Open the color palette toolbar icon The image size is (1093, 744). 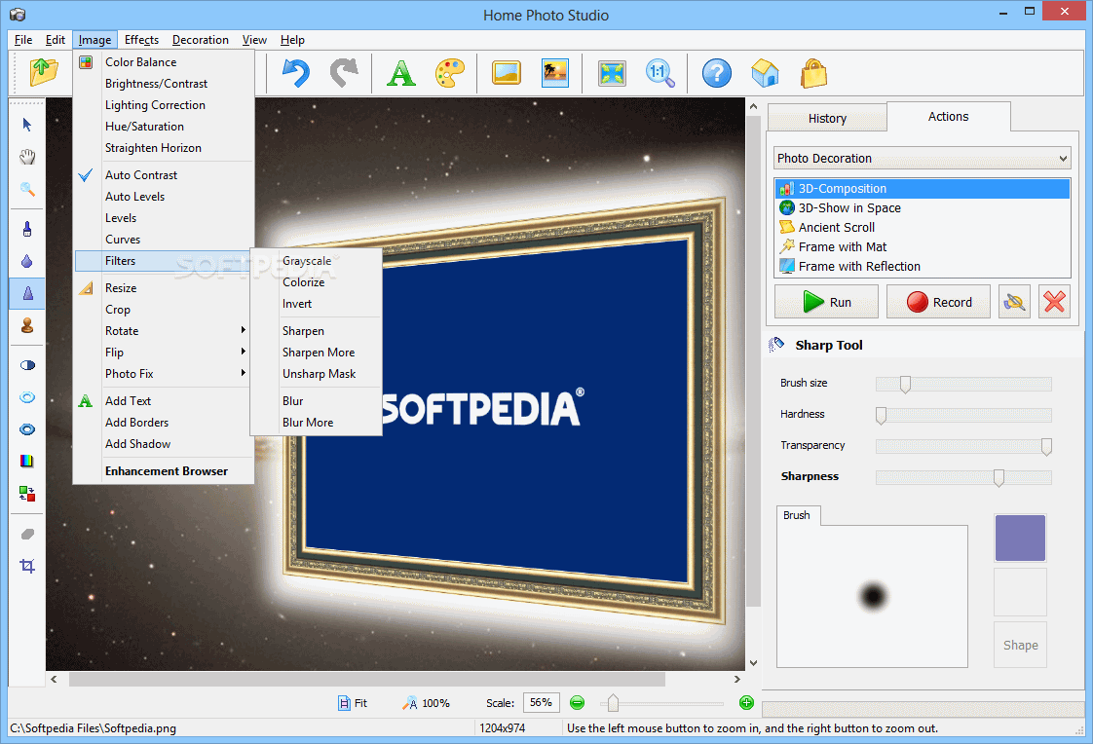click(x=450, y=72)
